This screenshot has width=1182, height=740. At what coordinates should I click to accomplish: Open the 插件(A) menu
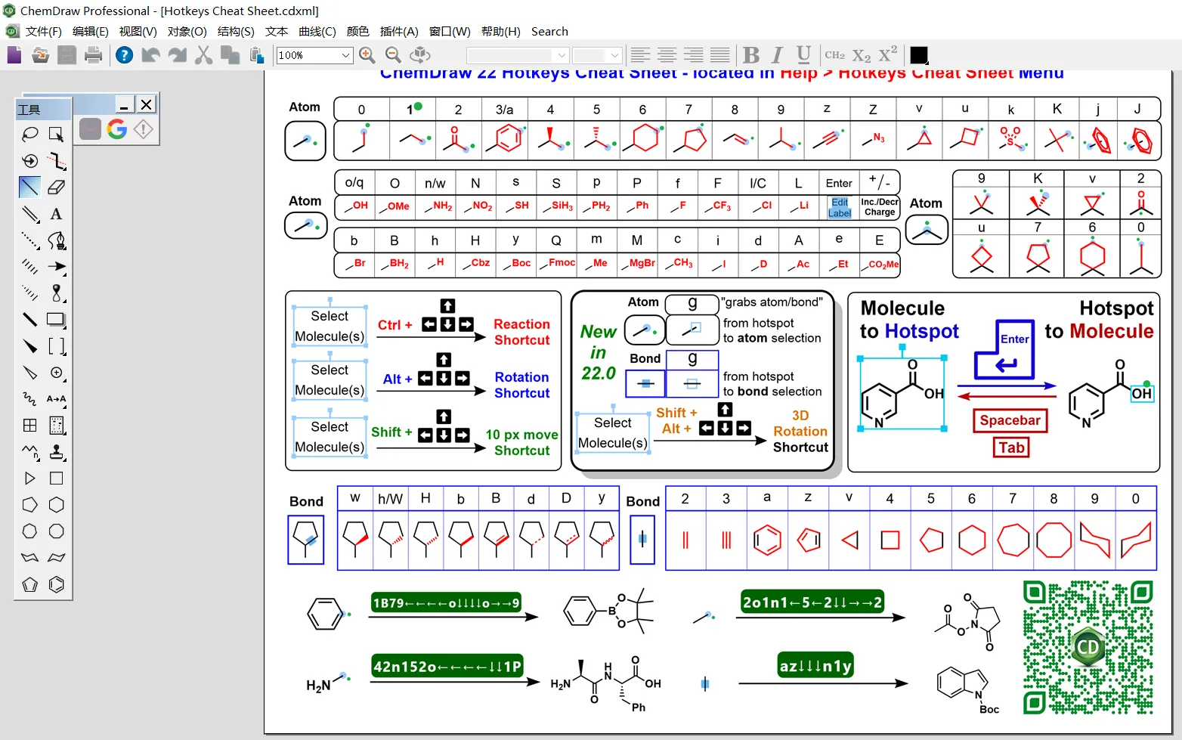coord(399,31)
